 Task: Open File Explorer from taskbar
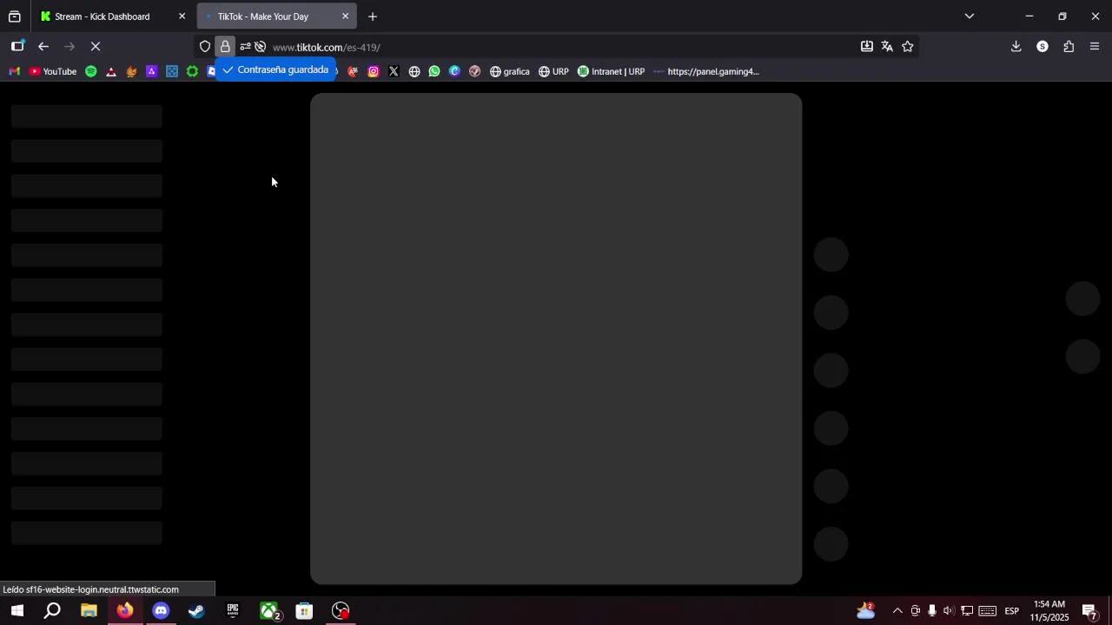click(89, 611)
